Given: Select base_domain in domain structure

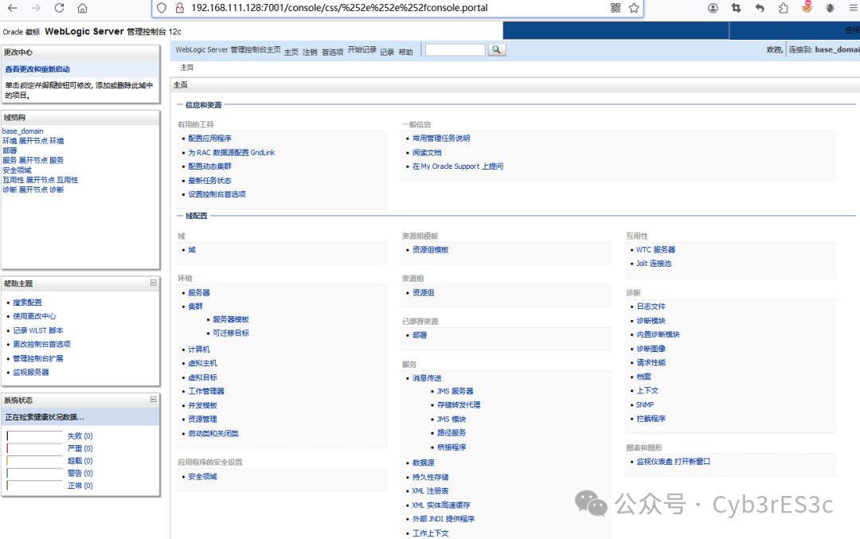Looking at the screenshot, I should [22, 131].
